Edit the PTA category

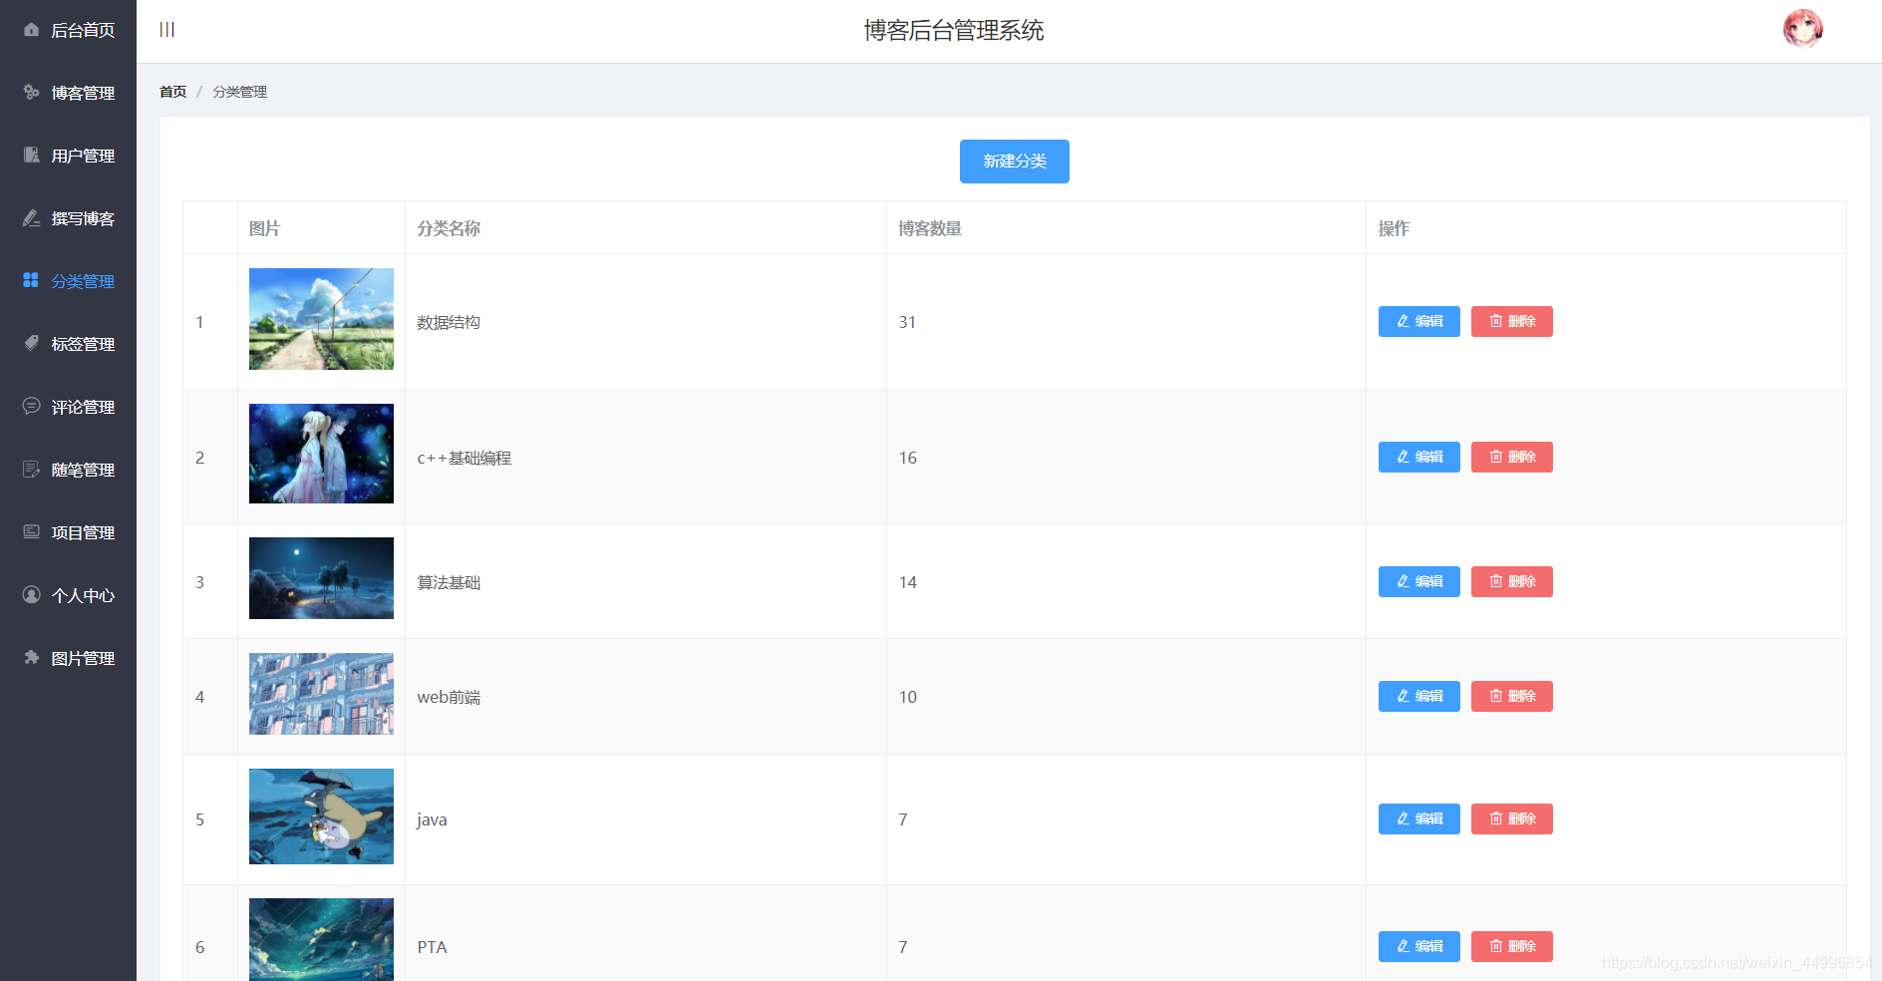(x=1418, y=946)
